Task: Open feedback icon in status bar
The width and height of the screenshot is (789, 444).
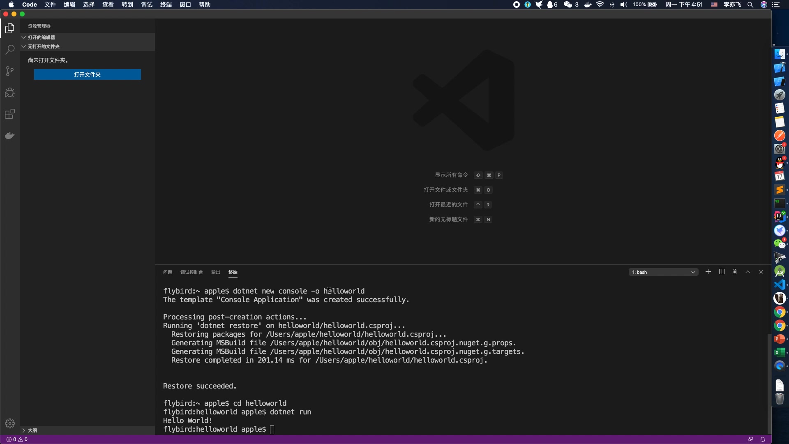Action: (x=750, y=439)
